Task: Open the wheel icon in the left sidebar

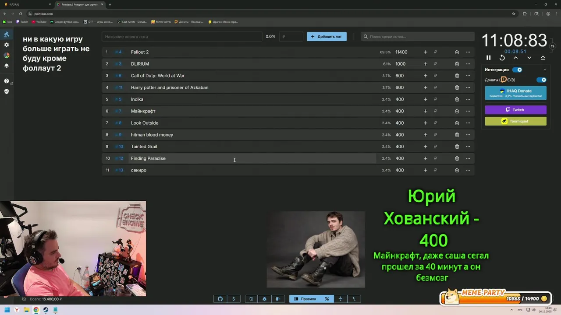Action: [7, 56]
